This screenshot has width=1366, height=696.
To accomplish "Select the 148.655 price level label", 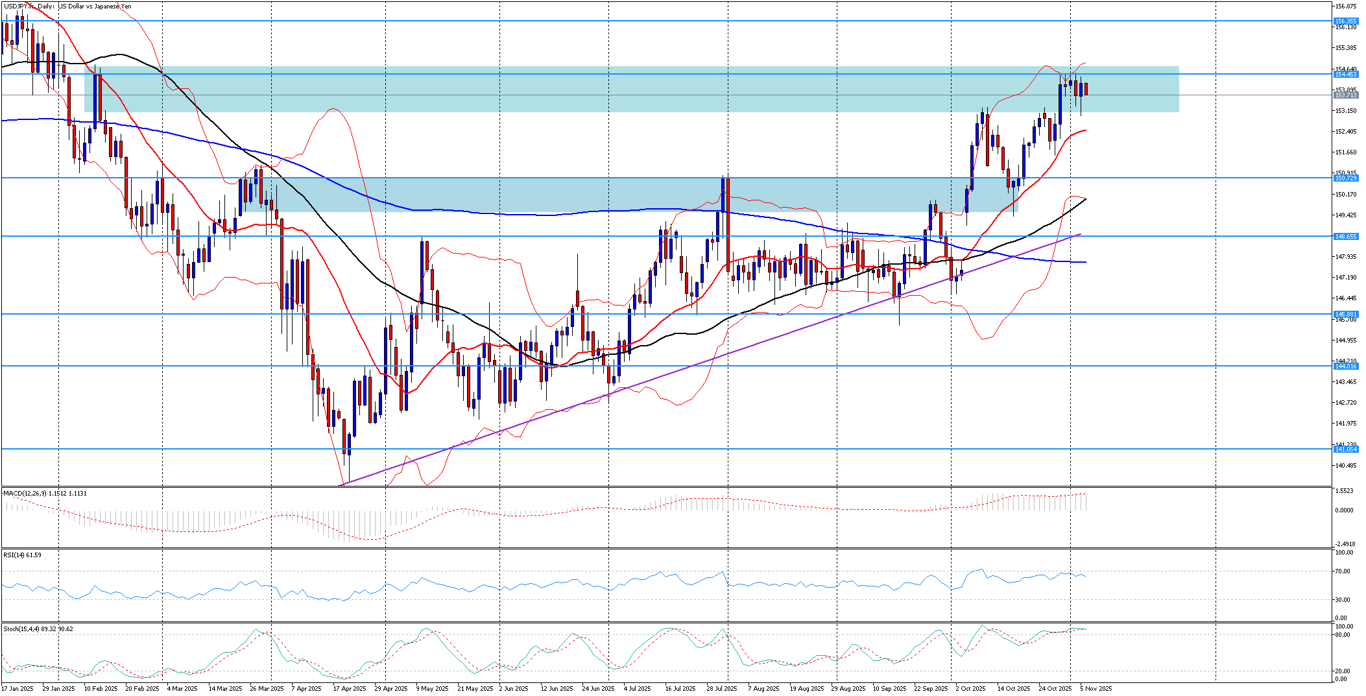I will [1345, 236].
